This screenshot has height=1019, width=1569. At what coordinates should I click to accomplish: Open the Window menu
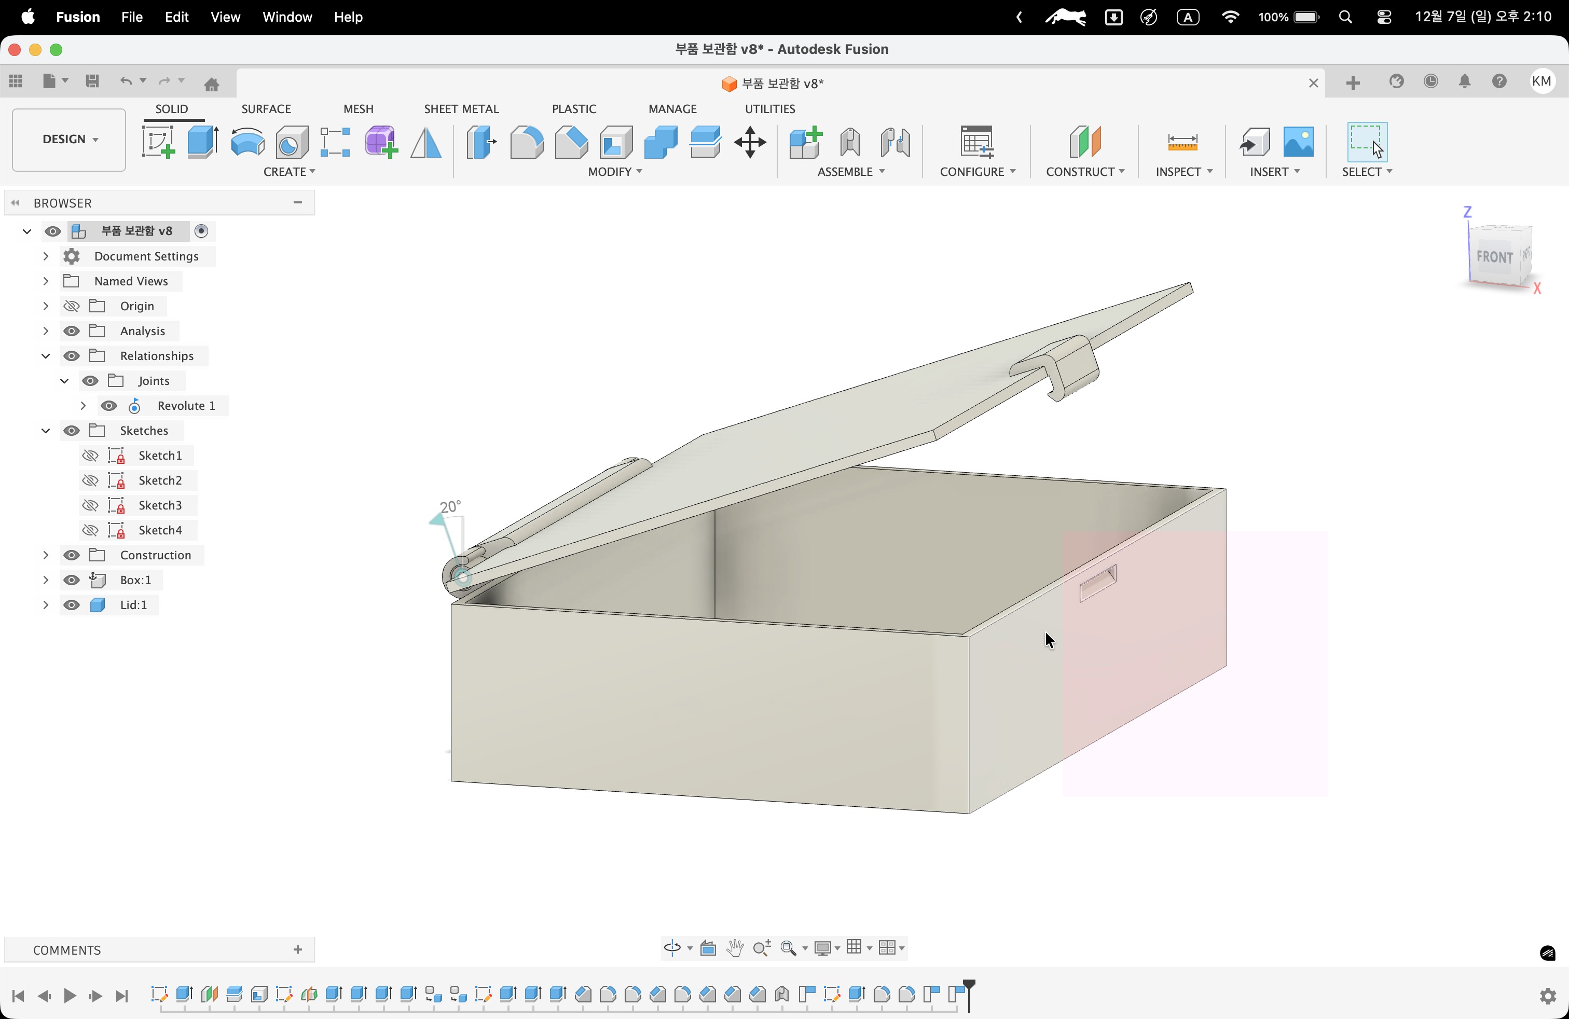(x=287, y=17)
